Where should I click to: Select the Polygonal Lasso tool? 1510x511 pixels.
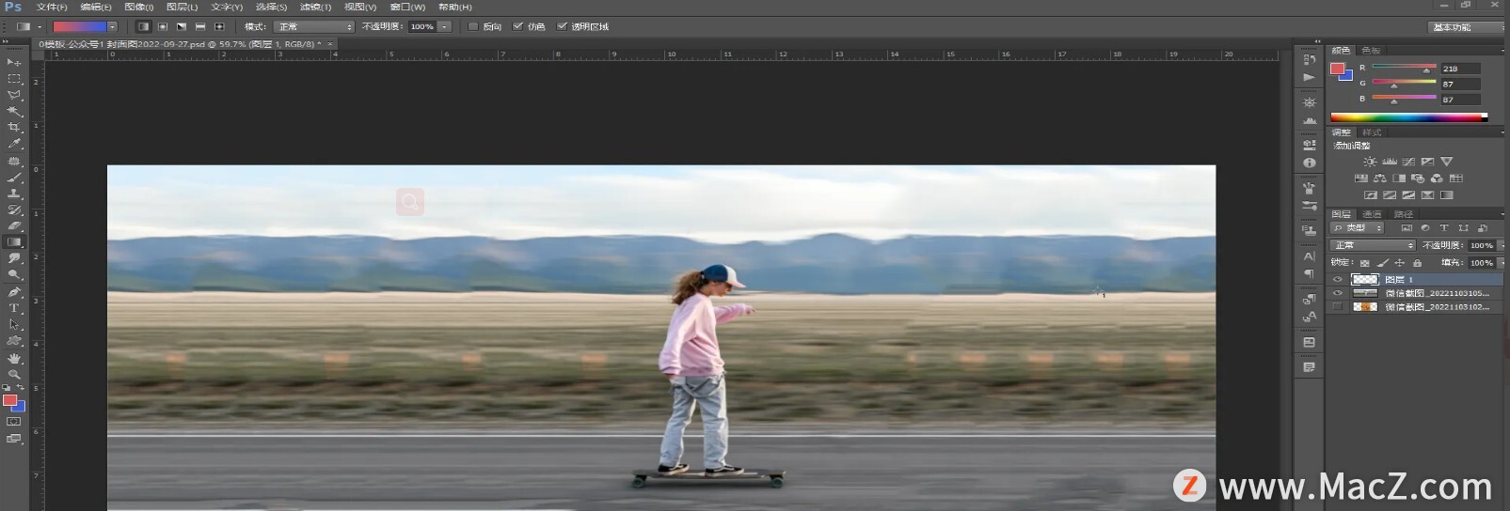coord(14,95)
